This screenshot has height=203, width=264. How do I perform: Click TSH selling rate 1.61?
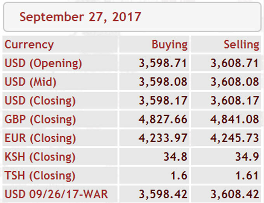tap(247, 176)
